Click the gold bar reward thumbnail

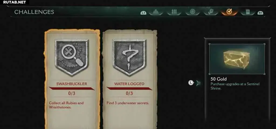(237, 59)
